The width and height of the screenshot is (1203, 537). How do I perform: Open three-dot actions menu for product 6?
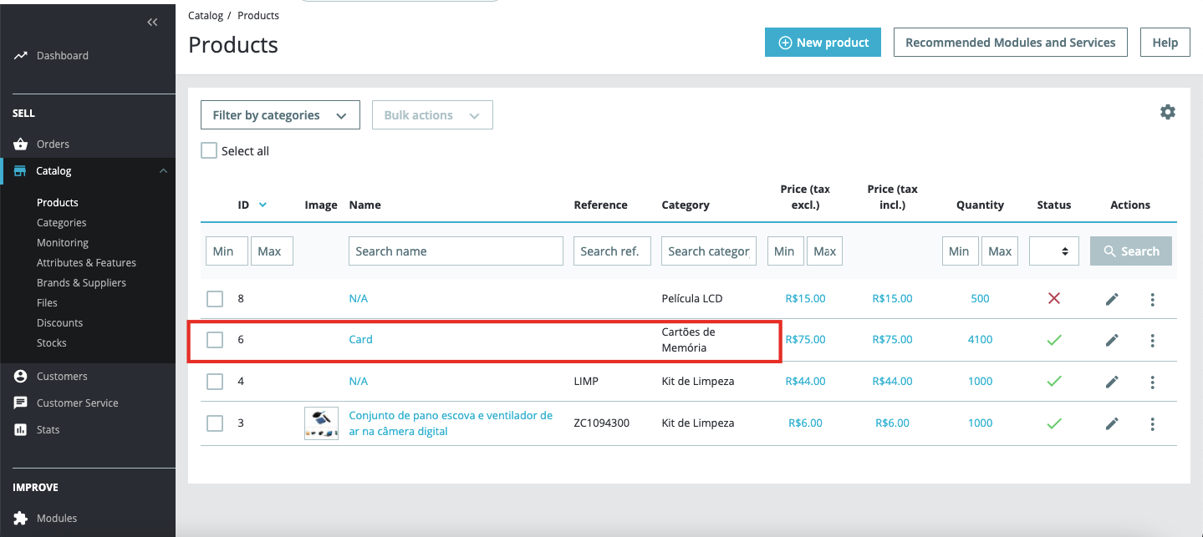1152,340
